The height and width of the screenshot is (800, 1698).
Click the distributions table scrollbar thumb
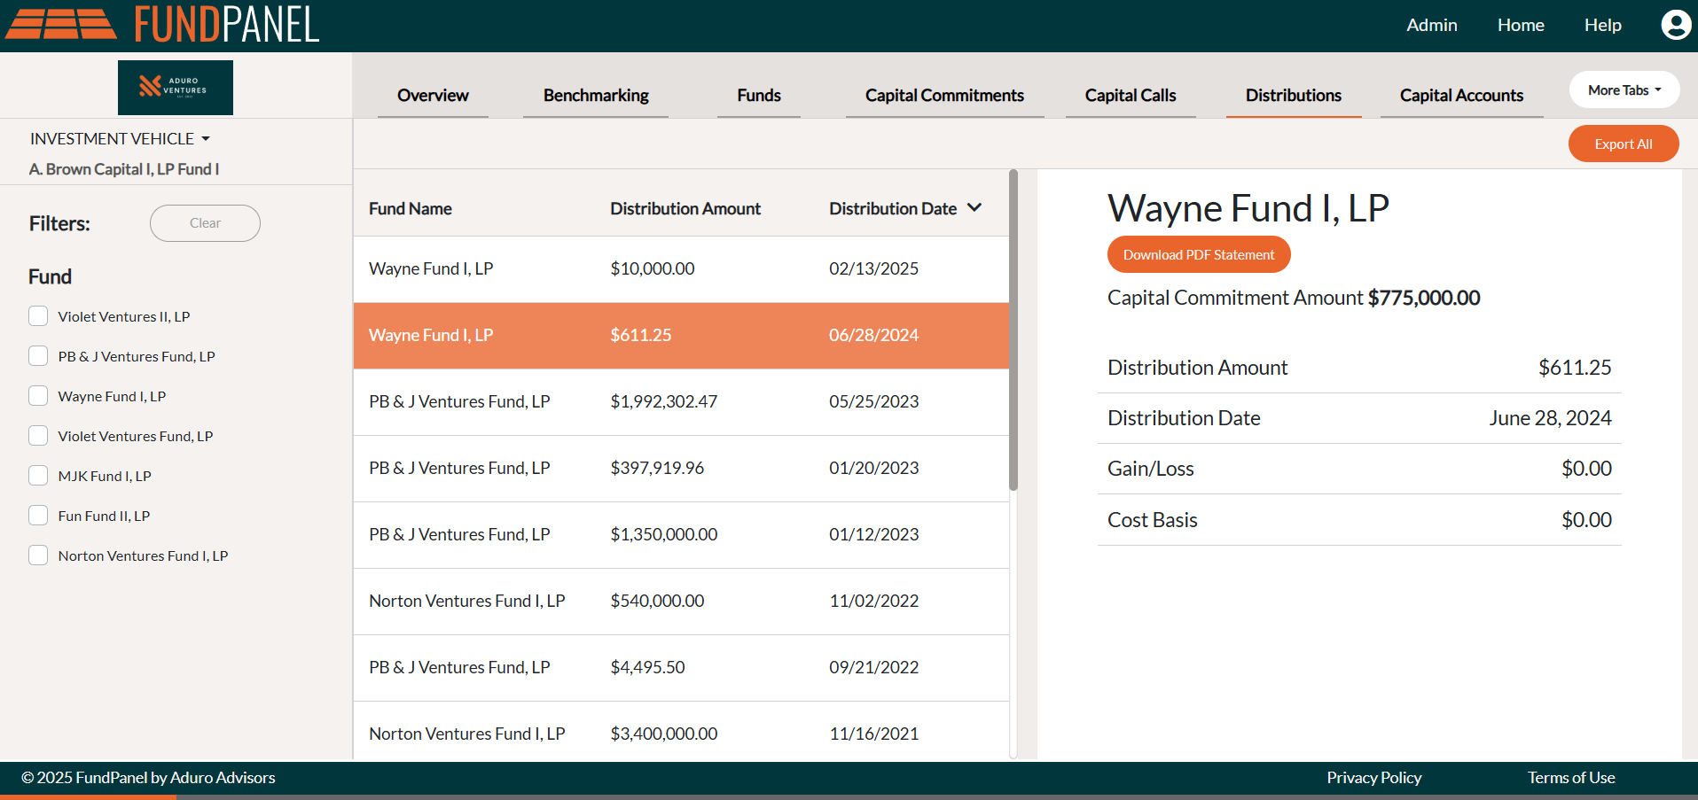coord(1013,330)
